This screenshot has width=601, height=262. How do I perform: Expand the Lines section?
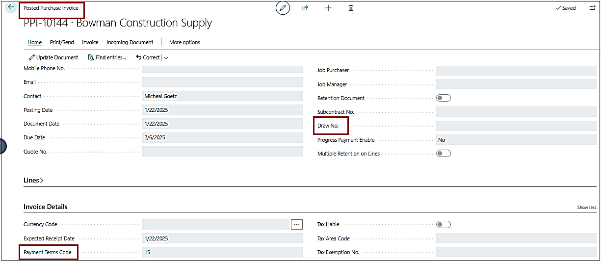33,181
